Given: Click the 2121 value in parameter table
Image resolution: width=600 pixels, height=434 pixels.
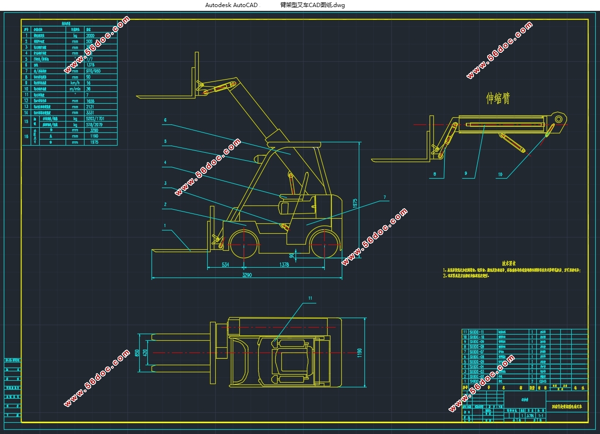Looking at the screenshot, I should point(90,107).
